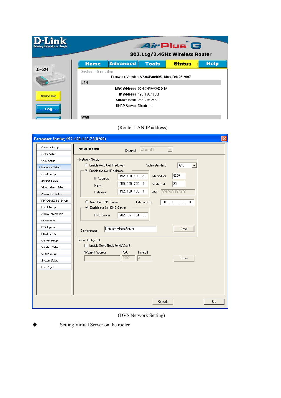Open EMail Setup entry

coord(54,234)
